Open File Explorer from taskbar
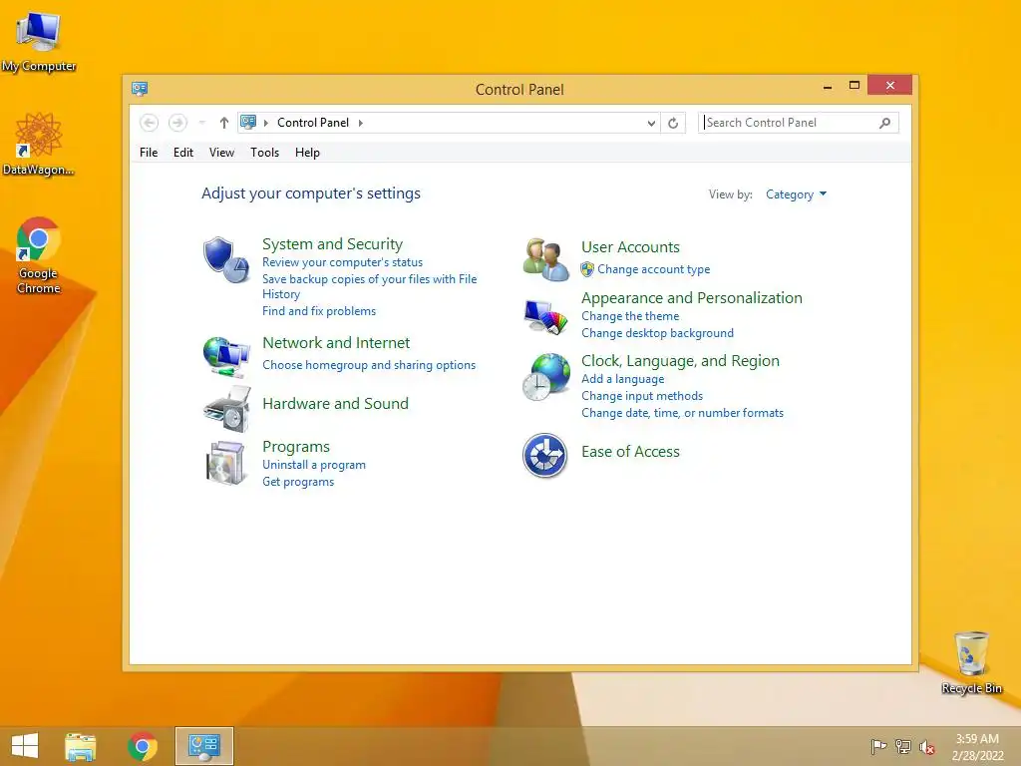The image size is (1021, 766). pyautogui.click(x=80, y=746)
